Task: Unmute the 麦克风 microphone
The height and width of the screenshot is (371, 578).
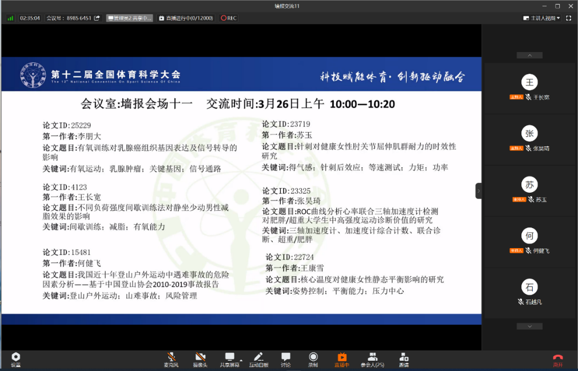Action: tap(171, 359)
